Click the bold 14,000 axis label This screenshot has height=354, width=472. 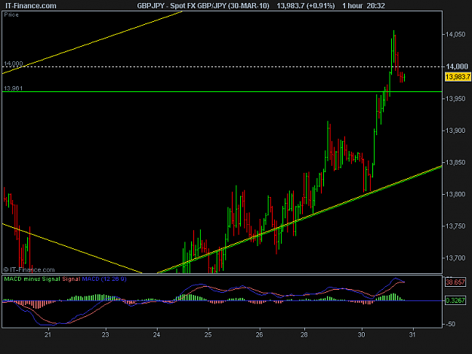click(457, 66)
